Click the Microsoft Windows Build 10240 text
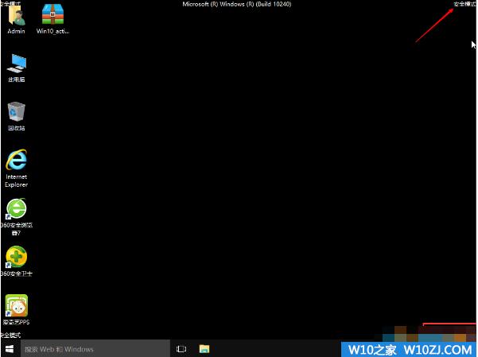 click(238, 4)
